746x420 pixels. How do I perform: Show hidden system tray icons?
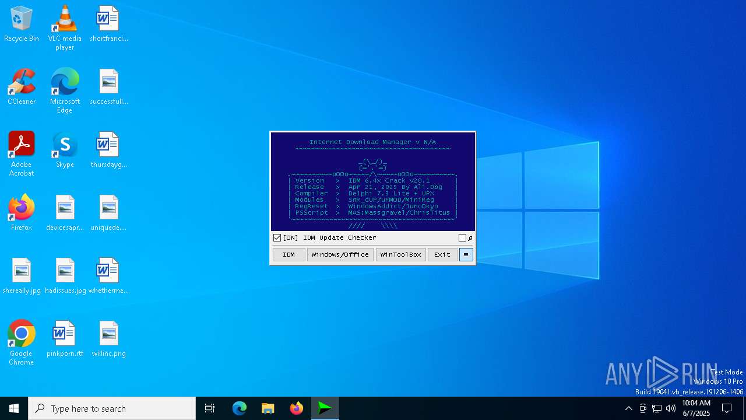pyautogui.click(x=628, y=408)
